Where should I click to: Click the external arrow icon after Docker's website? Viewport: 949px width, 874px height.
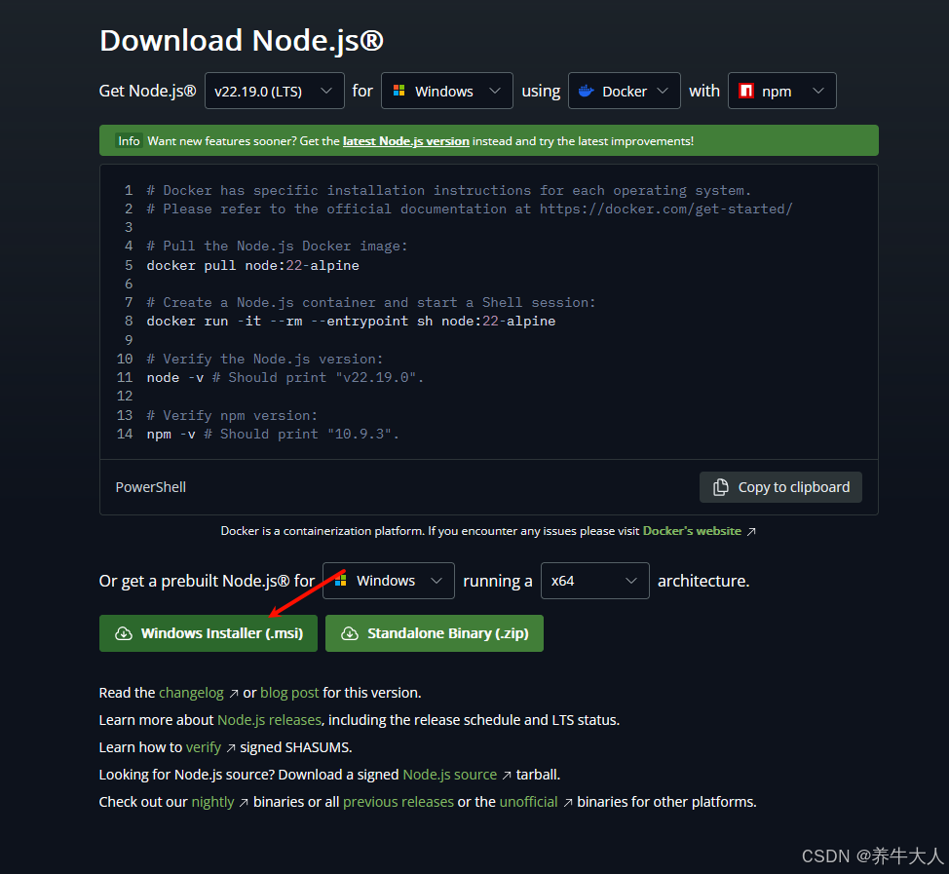pos(751,531)
